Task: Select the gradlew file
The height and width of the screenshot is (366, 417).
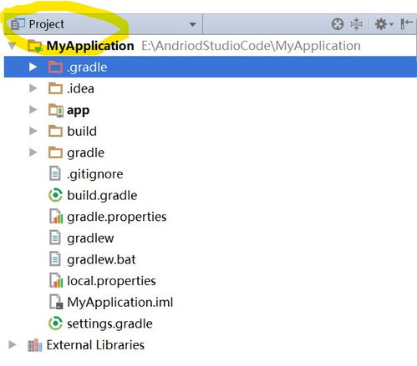Action: [x=90, y=238]
